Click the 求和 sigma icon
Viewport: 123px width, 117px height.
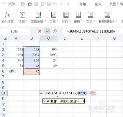click(23, 15)
